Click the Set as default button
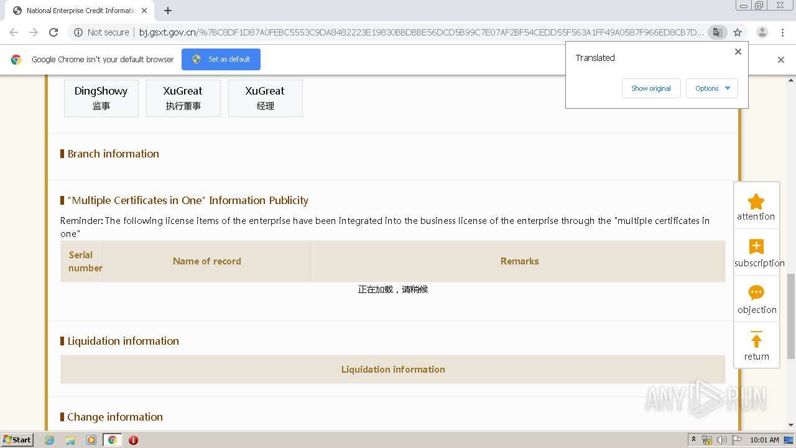Image resolution: width=796 pixels, height=448 pixels. [221, 59]
